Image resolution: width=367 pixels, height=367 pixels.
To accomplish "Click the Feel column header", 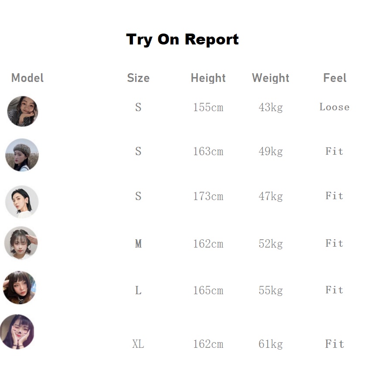I will pyautogui.click(x=335, y=78).
